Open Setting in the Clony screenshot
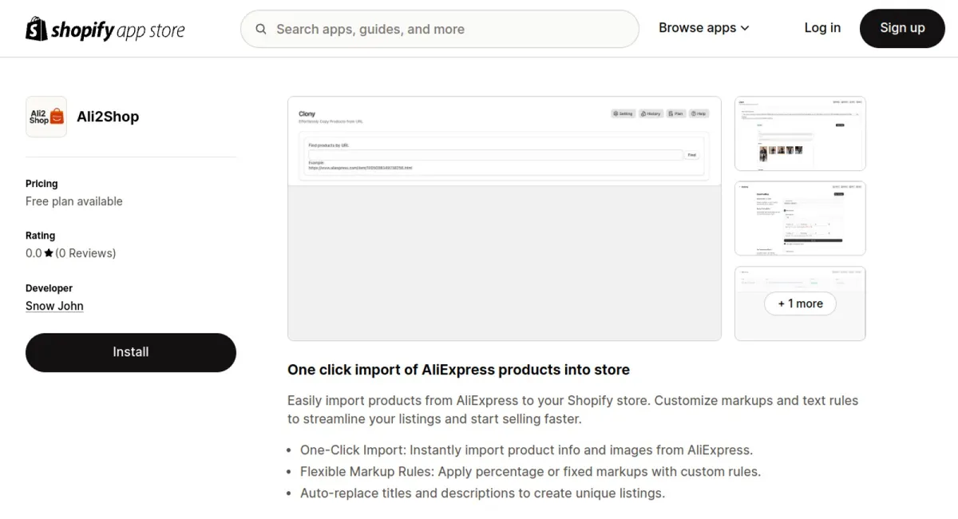 623,113
